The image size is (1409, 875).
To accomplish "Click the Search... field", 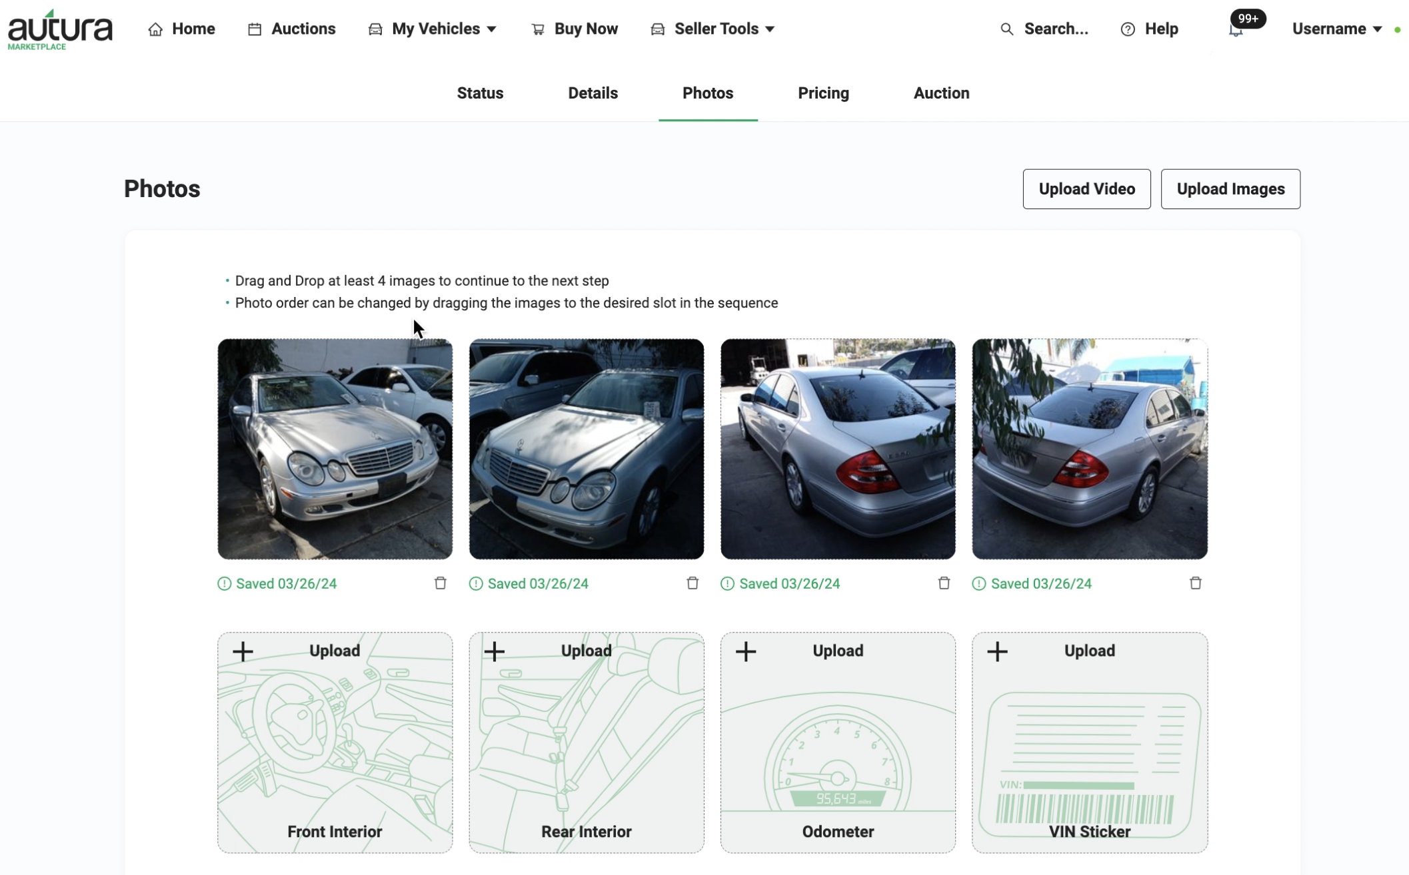I will [x=1056, y=29].
